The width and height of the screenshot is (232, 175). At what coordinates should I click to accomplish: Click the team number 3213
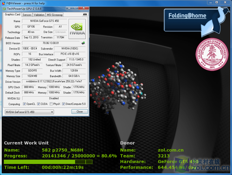164,156
